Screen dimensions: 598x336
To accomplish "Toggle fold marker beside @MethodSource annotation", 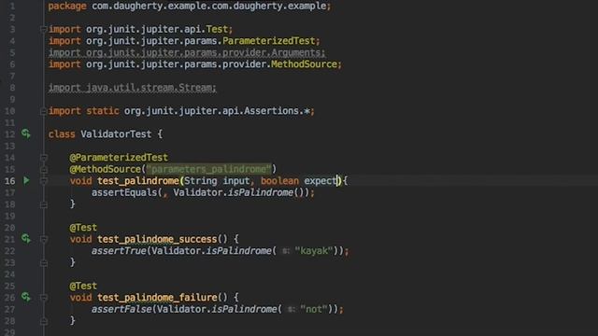I will coord(44,169).
